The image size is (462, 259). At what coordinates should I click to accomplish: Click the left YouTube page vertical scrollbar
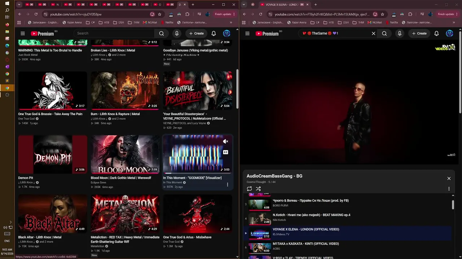click(237, 89)
